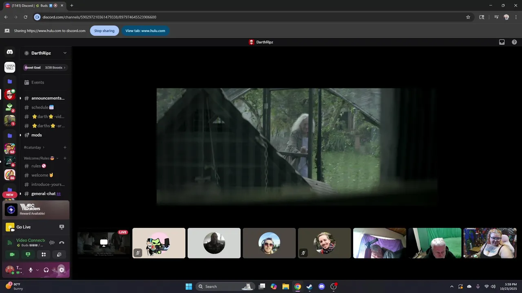The height and width of the screenshot is (293, 522).
Task: Open the Boost Goal 3/28 Boosts bar
Action: (46, 68)
